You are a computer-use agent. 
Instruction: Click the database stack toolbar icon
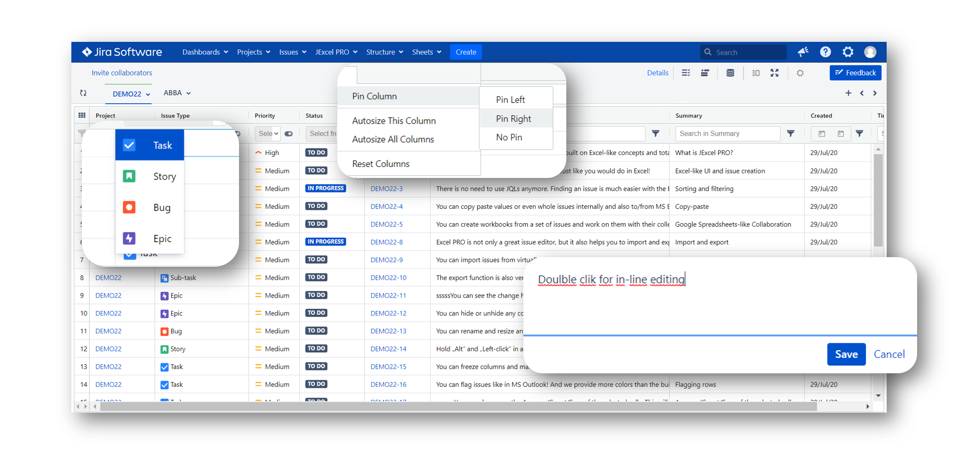(730, 73)
